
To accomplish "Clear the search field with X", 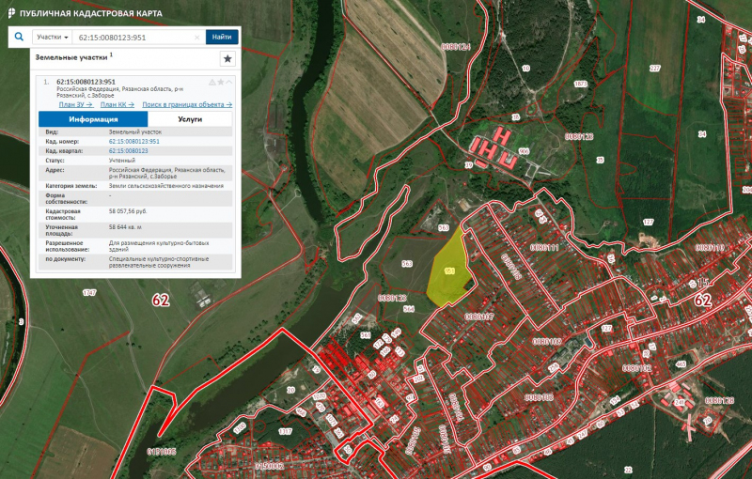I will pos(197,38).
